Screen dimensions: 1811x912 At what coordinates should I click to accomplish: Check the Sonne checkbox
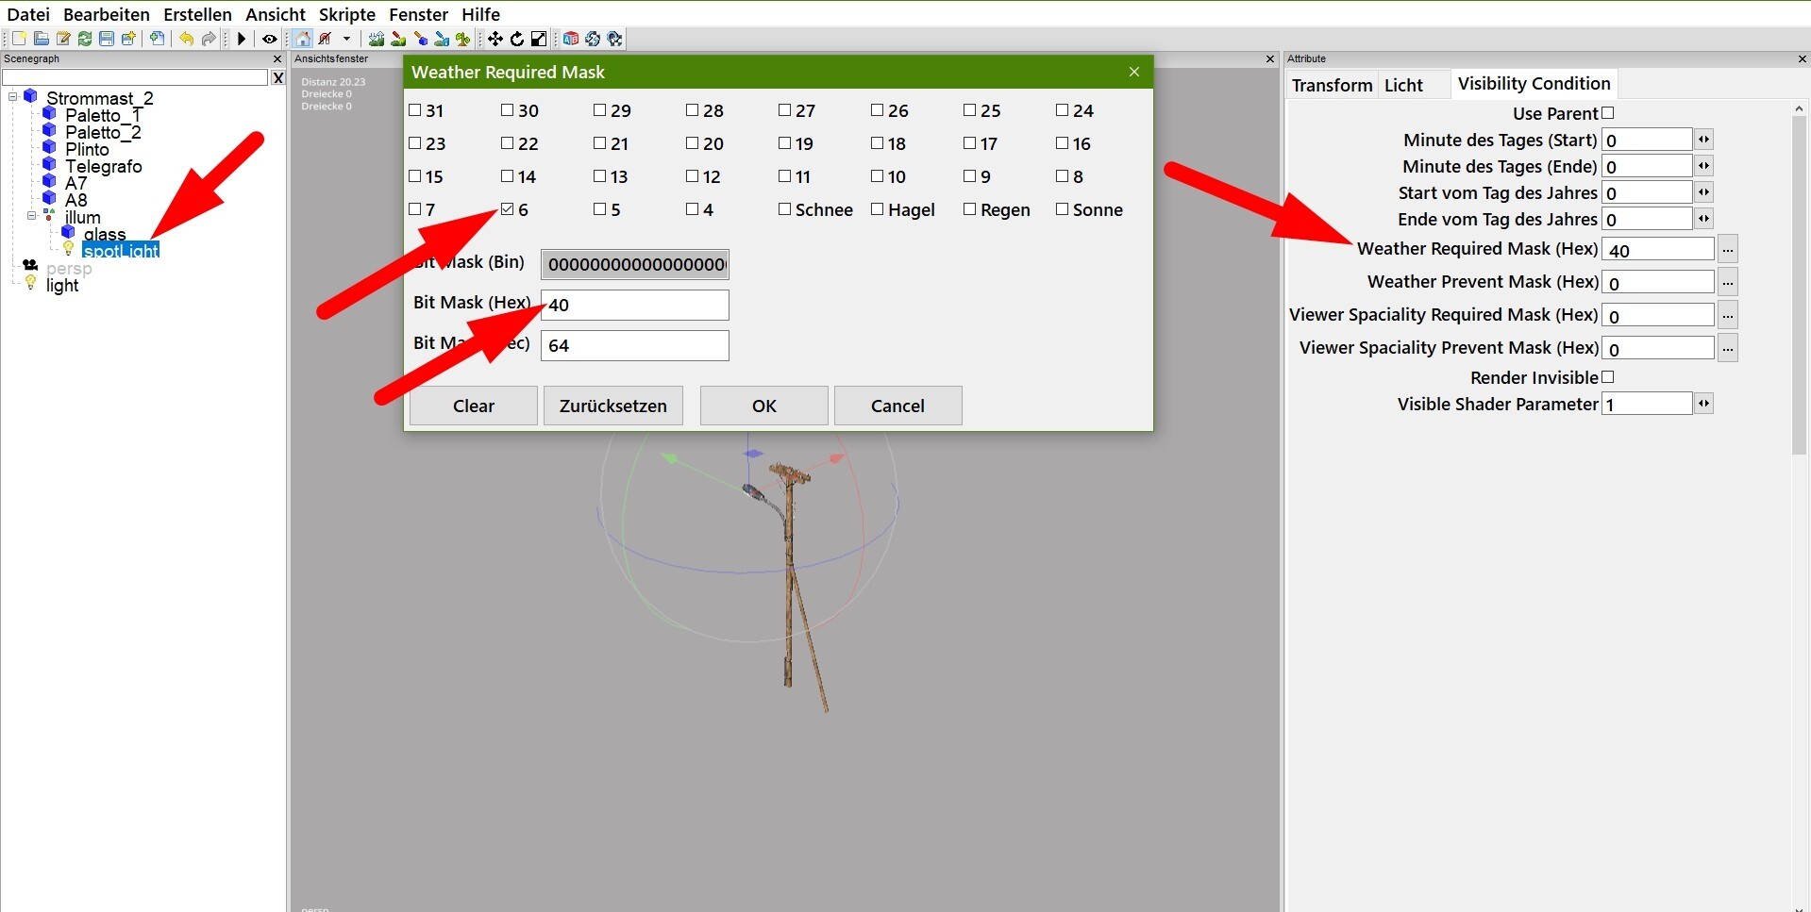coord(1062,209)
